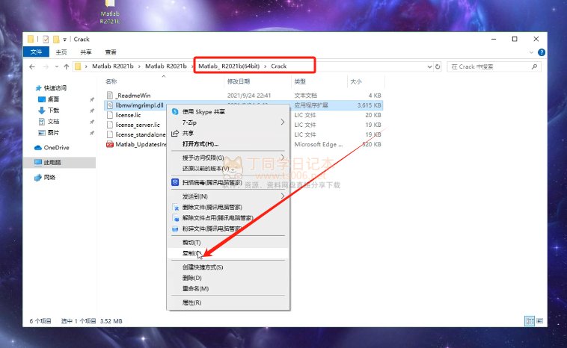The width and height of the screenshot is (567, 348).
Task: Select OneDrive in navigation pane
Action: coord(52,148)
